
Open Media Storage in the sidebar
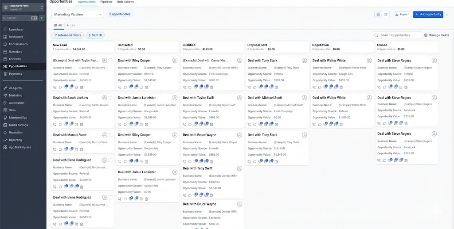point(18,125)
